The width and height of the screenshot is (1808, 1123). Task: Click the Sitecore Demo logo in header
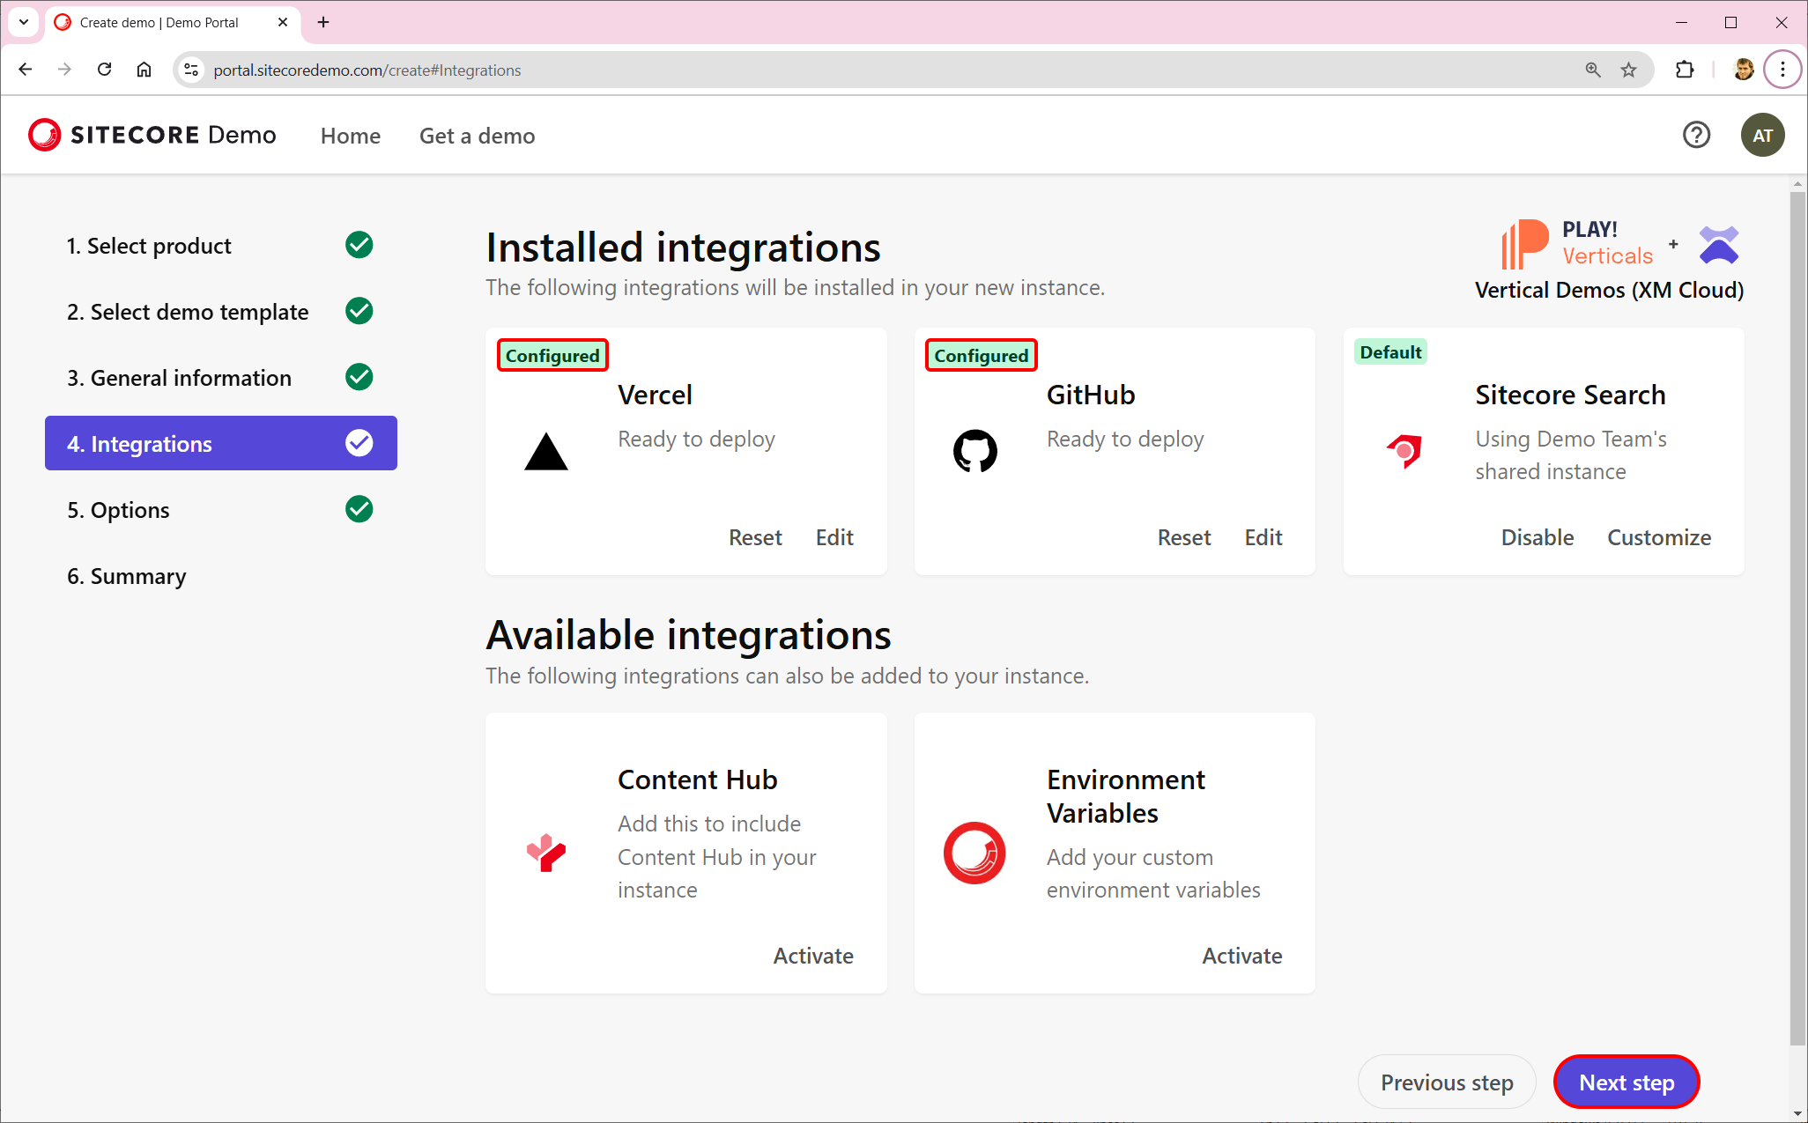(152, 135)
